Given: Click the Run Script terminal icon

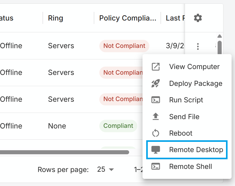Looking at the screenshot, I should coord(156,100).
